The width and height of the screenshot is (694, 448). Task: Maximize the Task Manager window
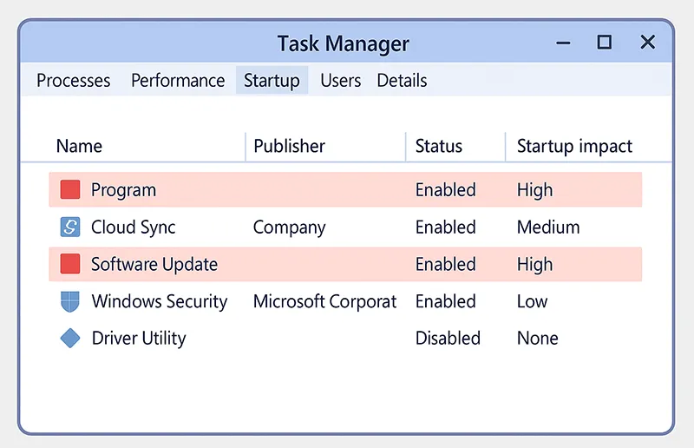tap(605, 42)
